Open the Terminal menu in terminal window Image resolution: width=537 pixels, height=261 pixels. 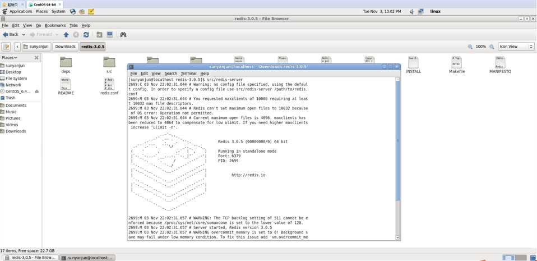tap(189, 74)
